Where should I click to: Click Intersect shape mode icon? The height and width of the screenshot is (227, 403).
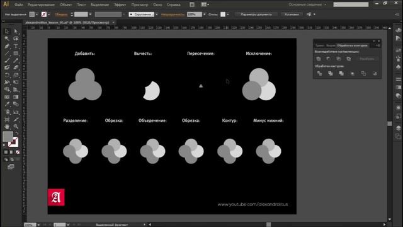pos(339,59)
